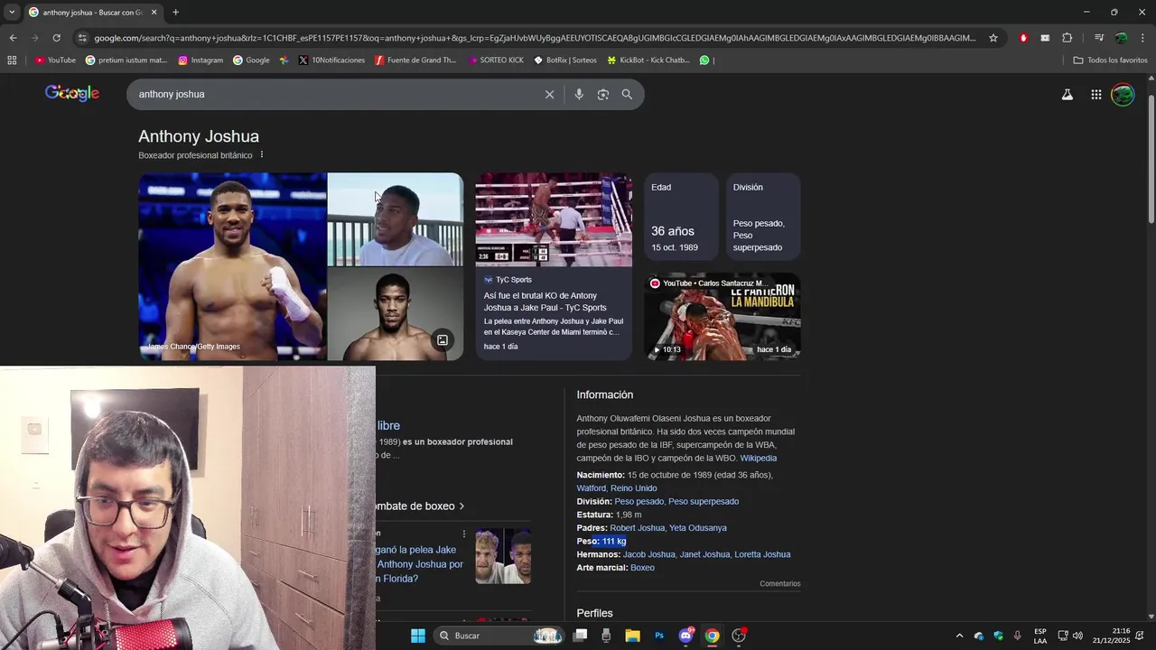View site information icon in address bar
1156x650 pixels.
[x=82, y=38]
